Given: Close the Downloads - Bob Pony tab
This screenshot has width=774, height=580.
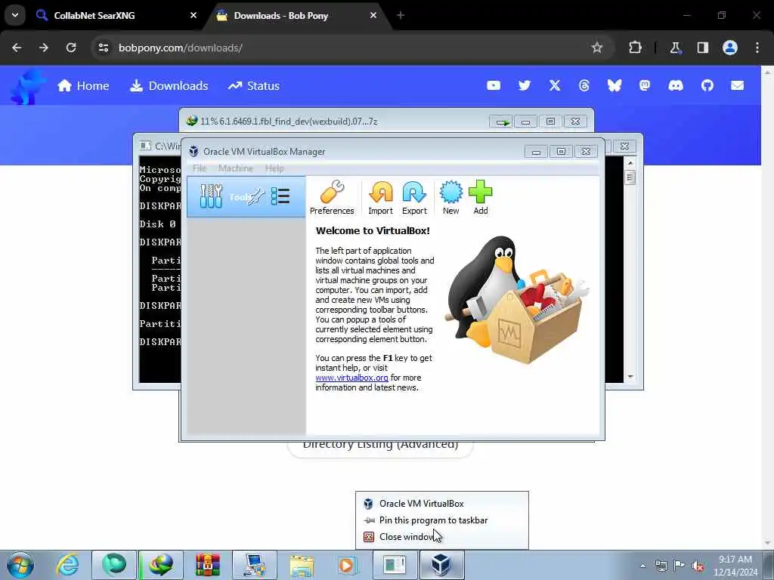Looking at the screenshot, I should coord(373,15).
